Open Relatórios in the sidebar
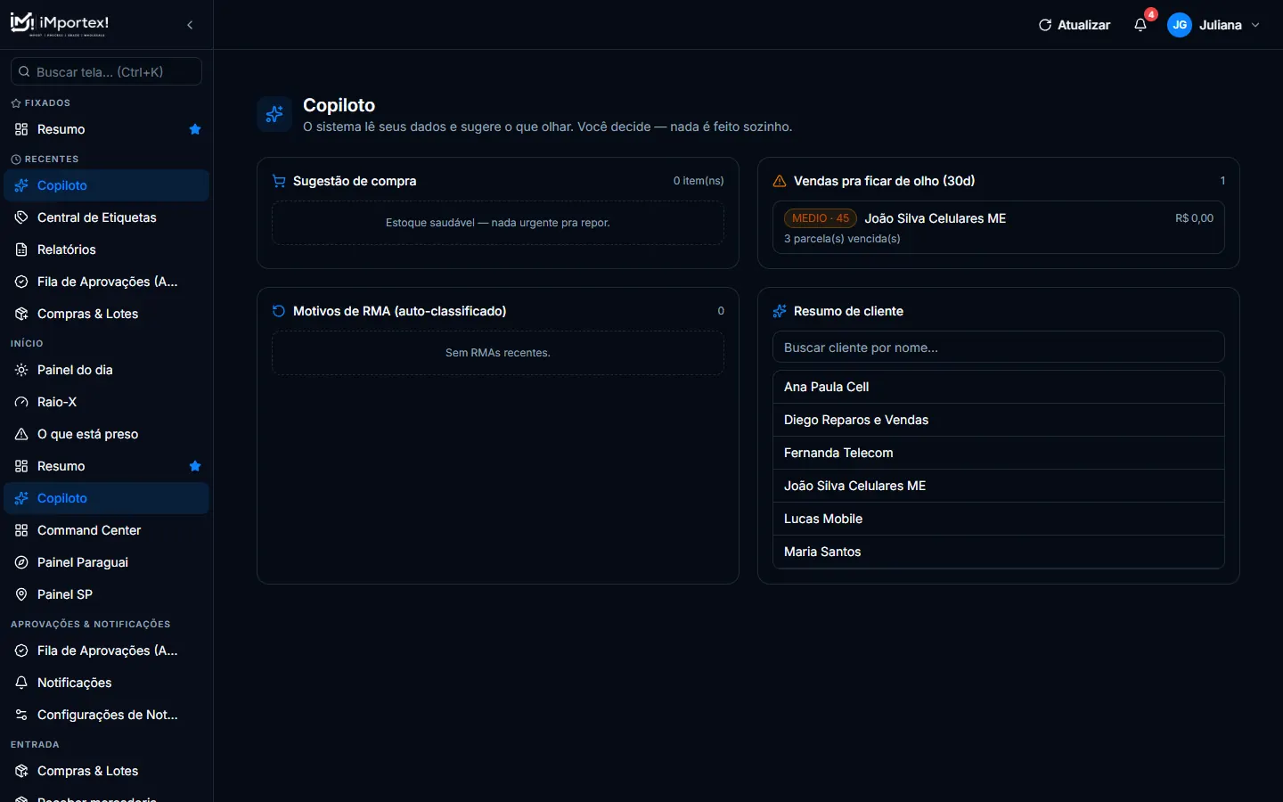 pos(106,250)
